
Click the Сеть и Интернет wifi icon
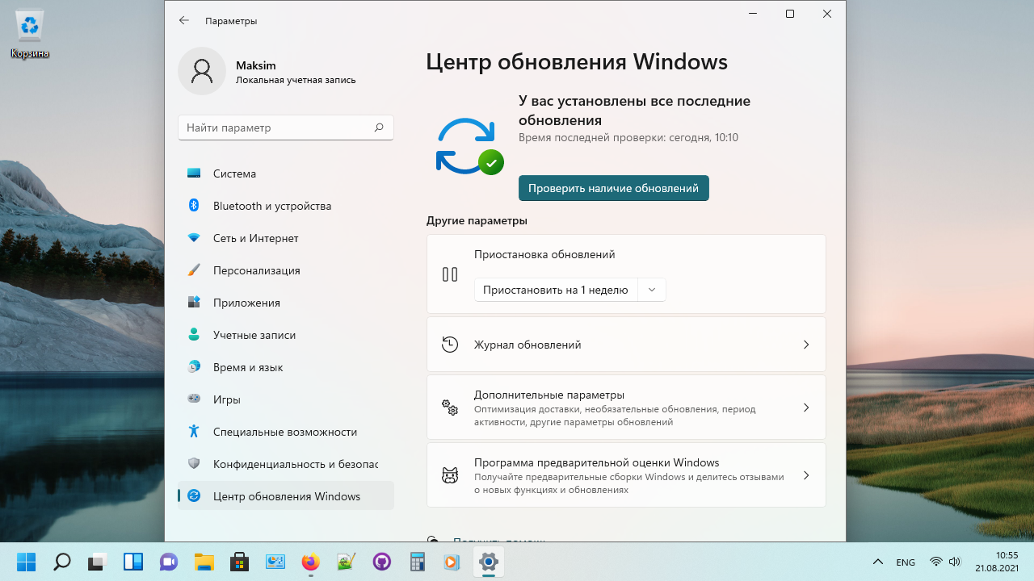[x=194, y=238]
